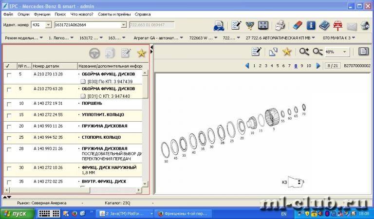
Task: Click the fullscreen expand icon
Action: tap(263, 25)
